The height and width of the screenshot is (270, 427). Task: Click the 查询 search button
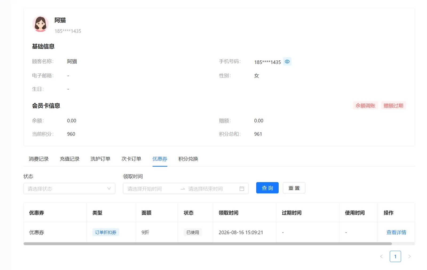[x=267, y=188]
